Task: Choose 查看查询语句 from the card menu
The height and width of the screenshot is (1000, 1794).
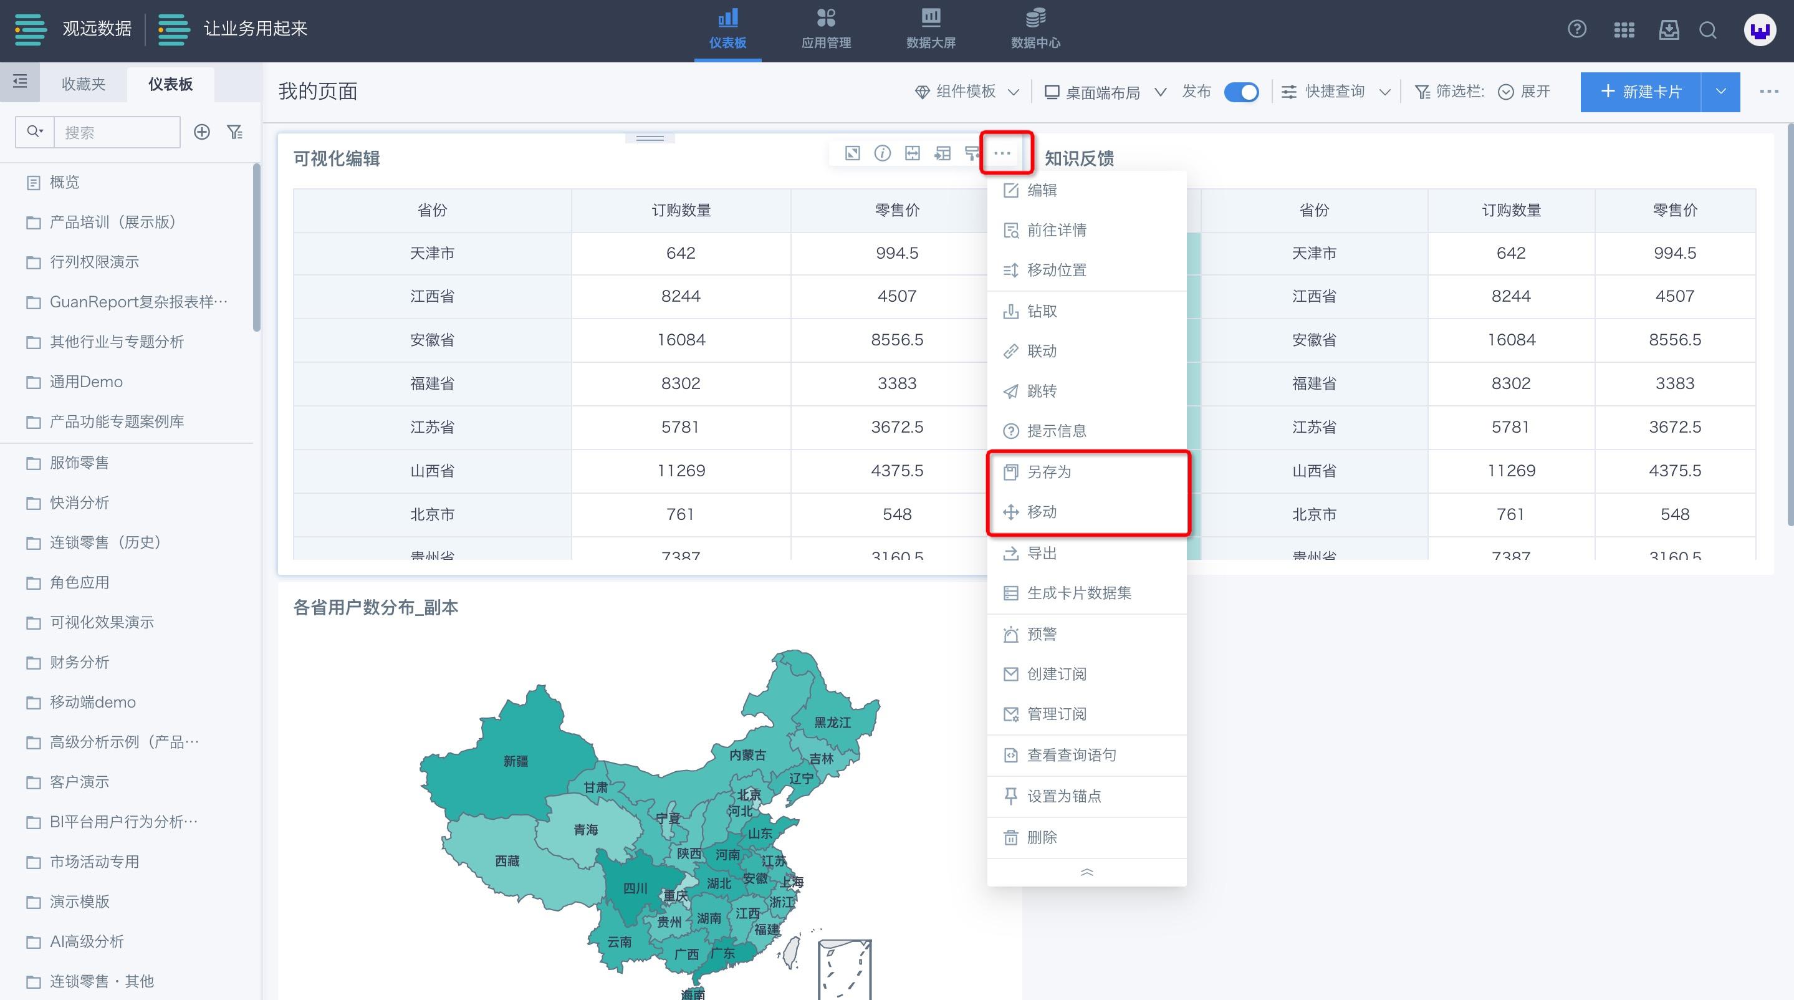Action: (x=1086, y=755)
